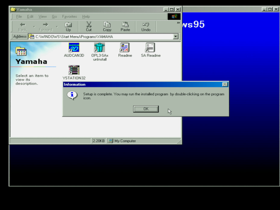
Task: Open the Readme shortcut icon
Action: [125, 48]
